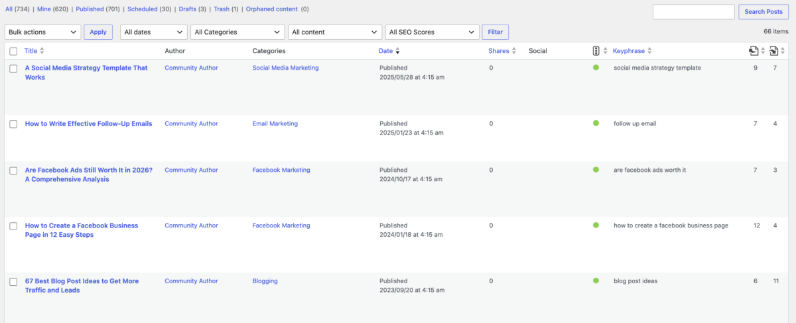
Task: Click Facebook Marketing category on Facebook Ads row
Action: (x=281, y=170)
